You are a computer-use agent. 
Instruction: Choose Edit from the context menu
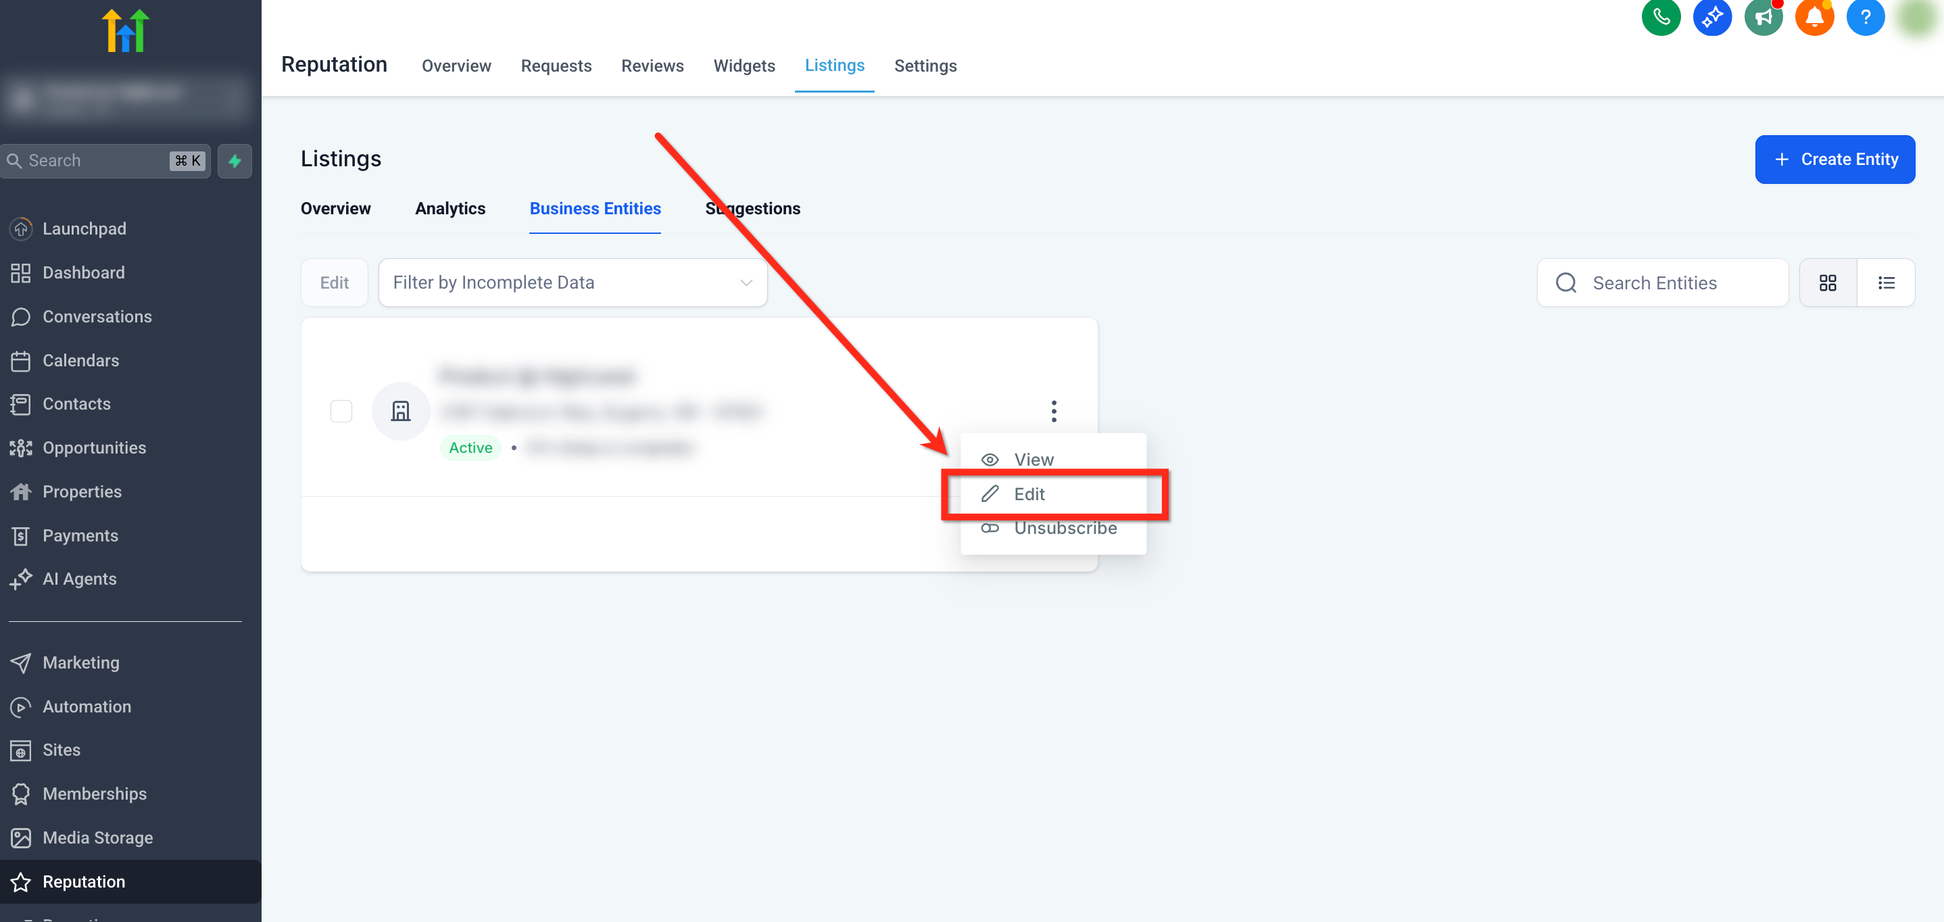[1029, 494]
